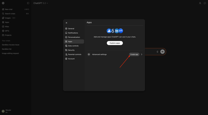Click the microphone dictation icon
The height and width of the screenshot is (115, 208).
click(x=157, y=52)
